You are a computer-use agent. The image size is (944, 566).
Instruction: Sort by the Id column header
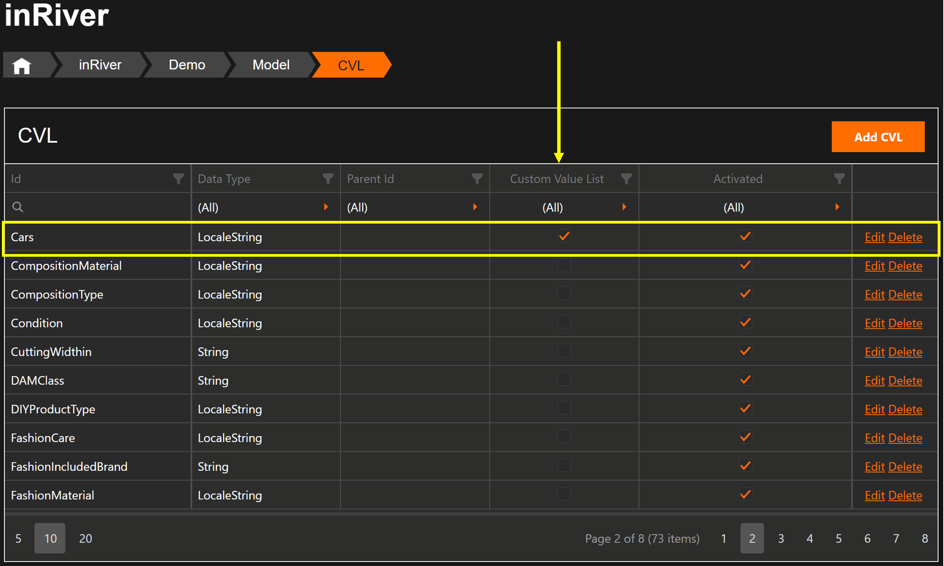pyautogui.click(x=16, y=179)
